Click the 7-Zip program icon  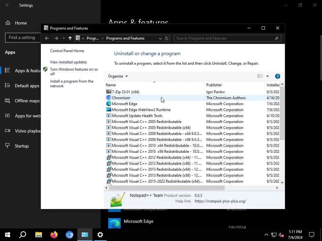pyautogui.click(x=108, y=92)
